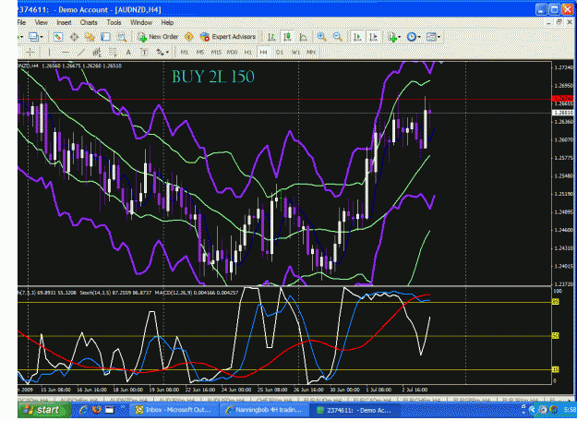Switch to H1 timeframe
The image size is (577, 421).
247,53
